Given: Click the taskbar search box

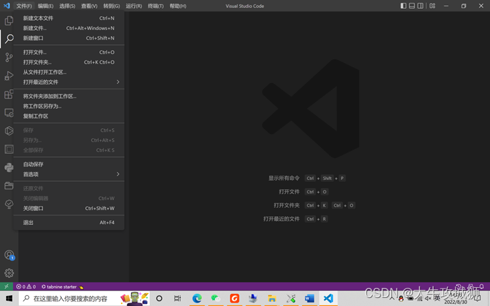Looking at the screenshot, I should point(85,299).
